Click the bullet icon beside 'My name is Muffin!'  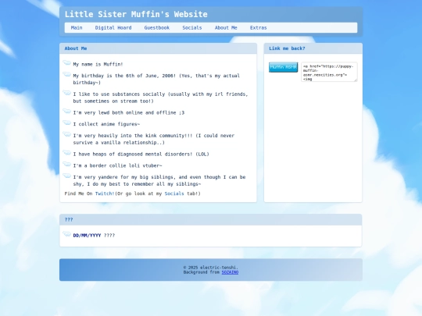click(x=66, y=63)
